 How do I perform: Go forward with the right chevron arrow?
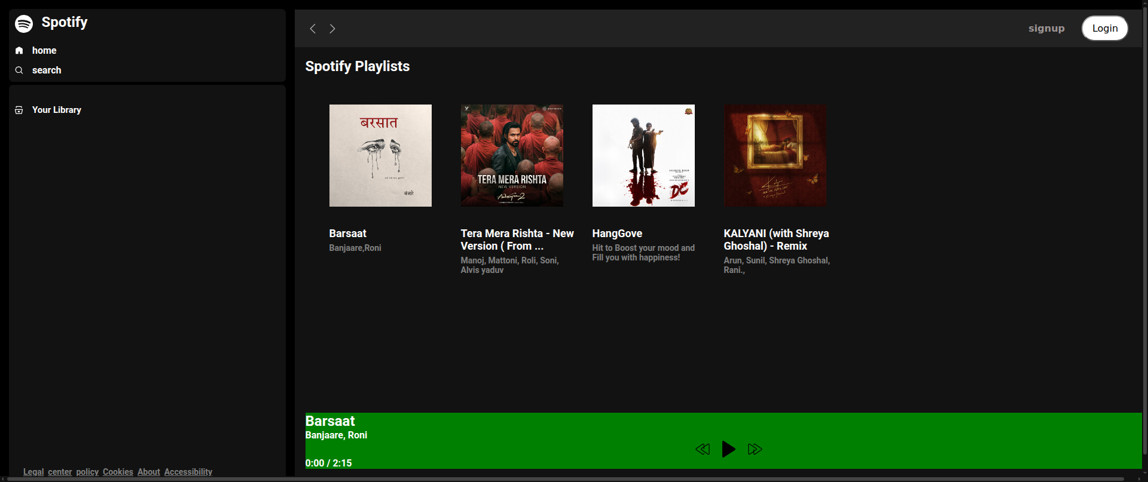click(x=332, y=29)
